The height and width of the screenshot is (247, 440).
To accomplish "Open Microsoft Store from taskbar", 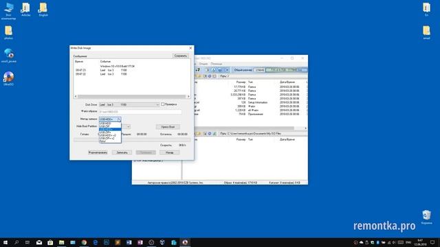I will point(50,242).
